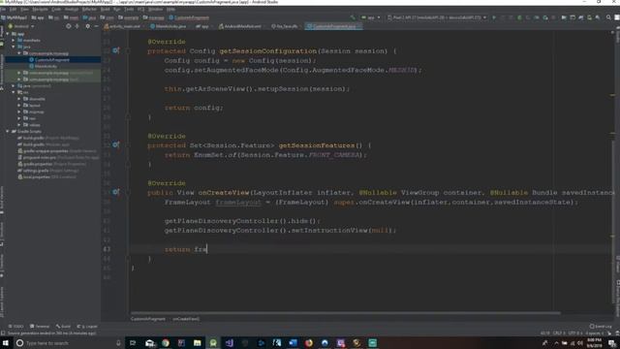Select CustomArFragment in project tree
The height and width of the screenshot is (349, 620).
tap(52, 60)
